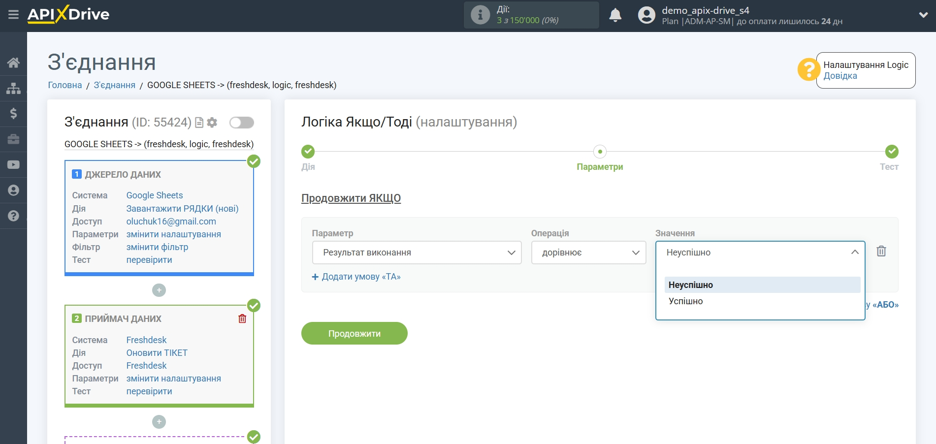936x444 pixels.
Task: Open billing dollar icon in sidebar
Action: (x=13, y=114)
